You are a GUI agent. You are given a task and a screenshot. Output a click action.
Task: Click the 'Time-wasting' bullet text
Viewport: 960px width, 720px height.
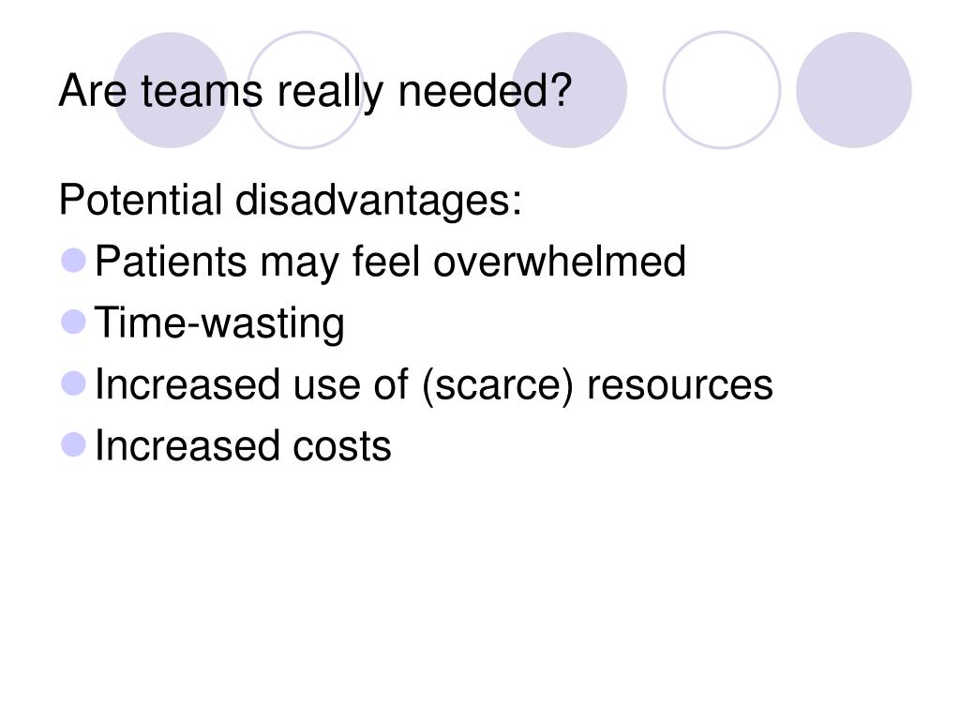point(219,323)
